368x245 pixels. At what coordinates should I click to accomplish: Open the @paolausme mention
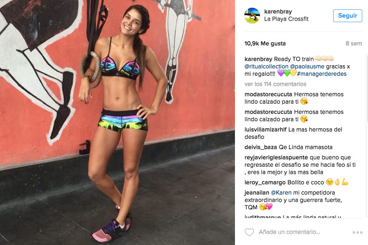pos(307,66)
